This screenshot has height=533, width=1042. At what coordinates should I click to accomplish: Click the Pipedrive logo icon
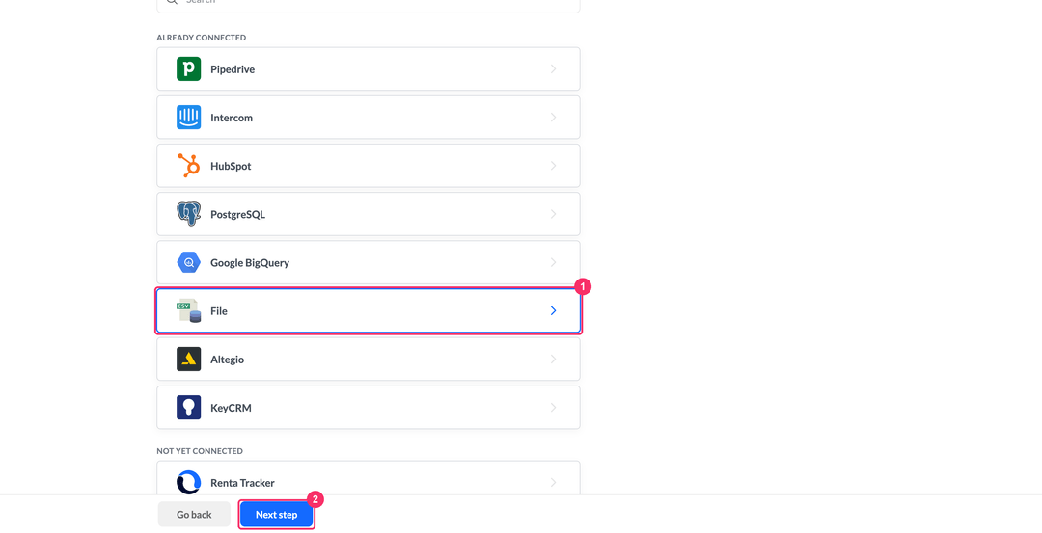click(x=189, y=69)
